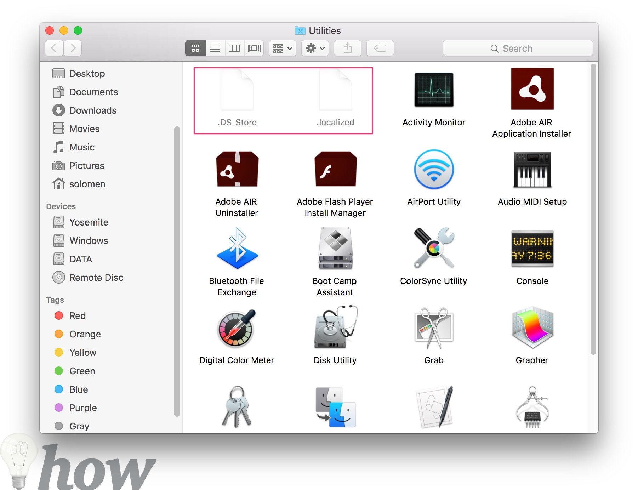Switch to column view
The width and height of the screenshot is (638, 490).
coord(234,48)
